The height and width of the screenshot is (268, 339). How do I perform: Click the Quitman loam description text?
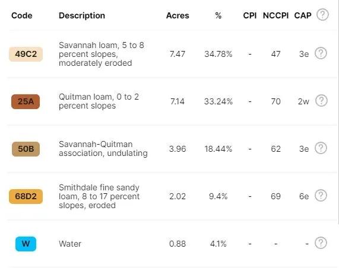(99, 101)
